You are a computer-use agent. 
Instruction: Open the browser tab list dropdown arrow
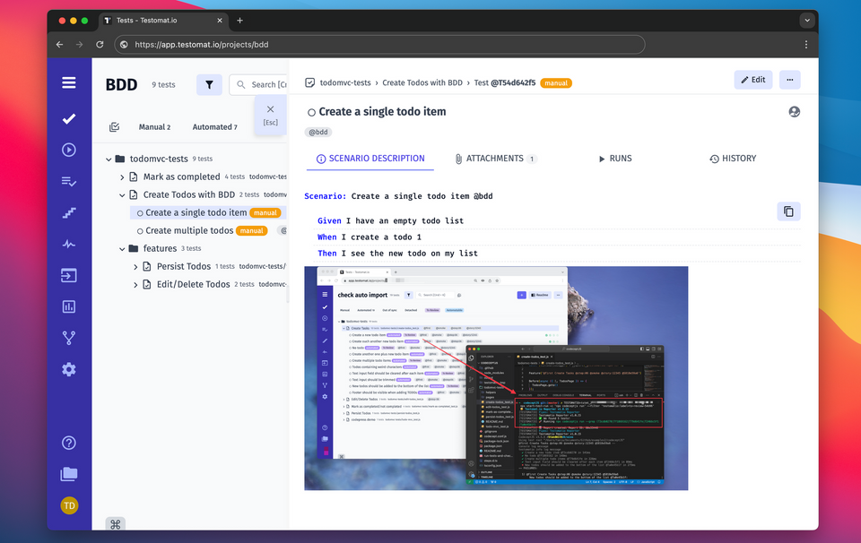806,21
